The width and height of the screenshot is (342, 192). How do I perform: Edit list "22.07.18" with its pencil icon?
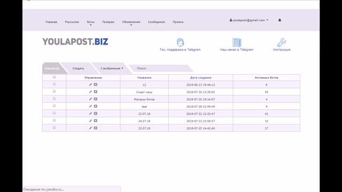pos(90,114)
